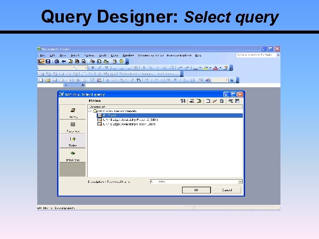This screenshot has height=239, width=319.
Task: Click the BEx Open folder toolbar icon
Action: click(41, 62)
